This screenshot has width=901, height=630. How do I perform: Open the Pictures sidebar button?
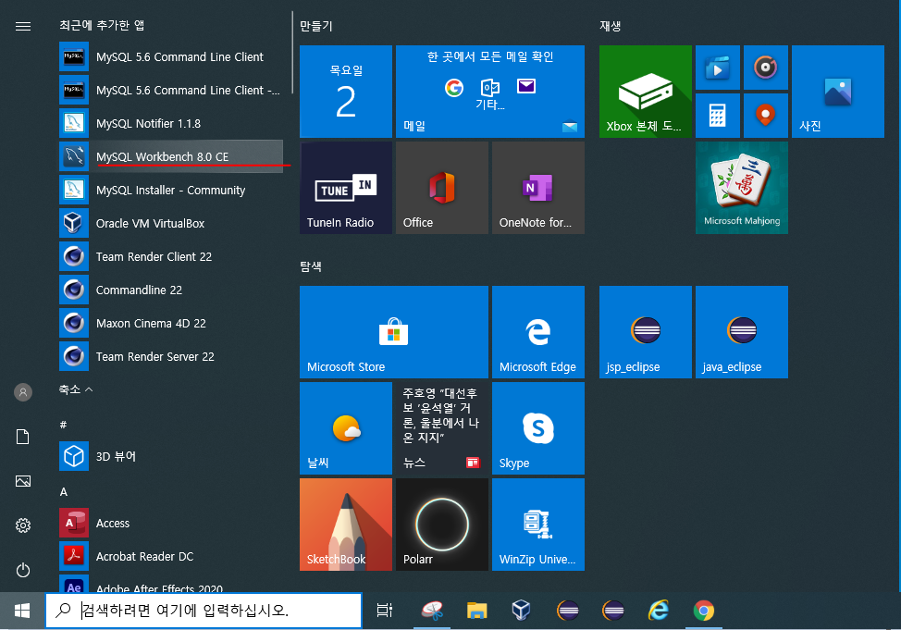[23, 481]
